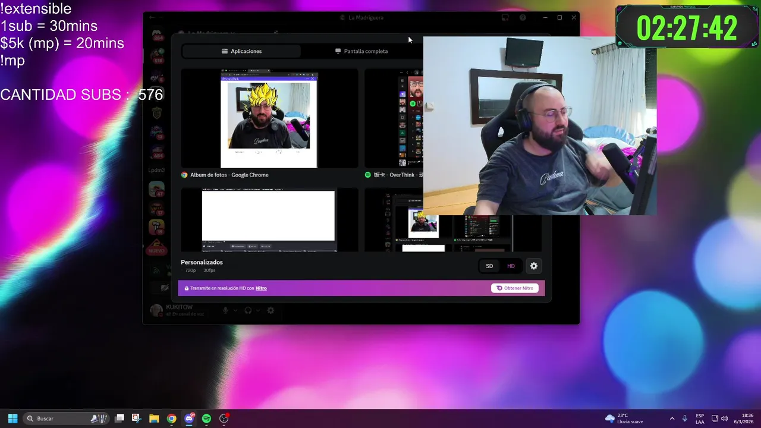Open weather widget showing 23°C
The height and width of the screenshot is (428, 761).
point(624,418)
